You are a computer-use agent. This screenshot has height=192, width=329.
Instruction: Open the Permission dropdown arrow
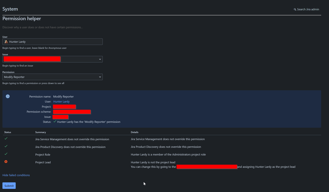coord(100,77)
